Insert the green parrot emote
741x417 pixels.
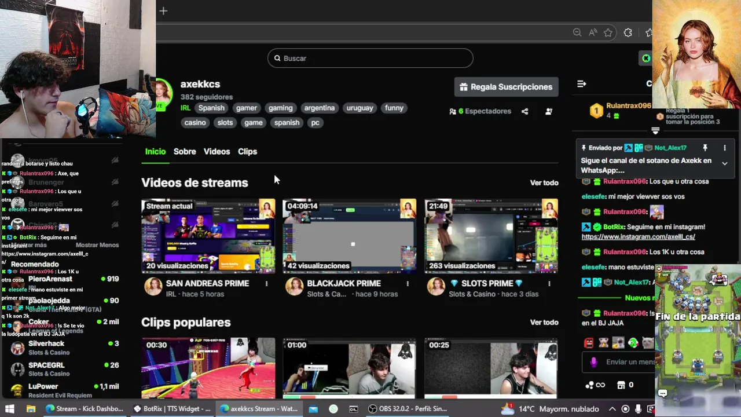click(x=633, y=343)
